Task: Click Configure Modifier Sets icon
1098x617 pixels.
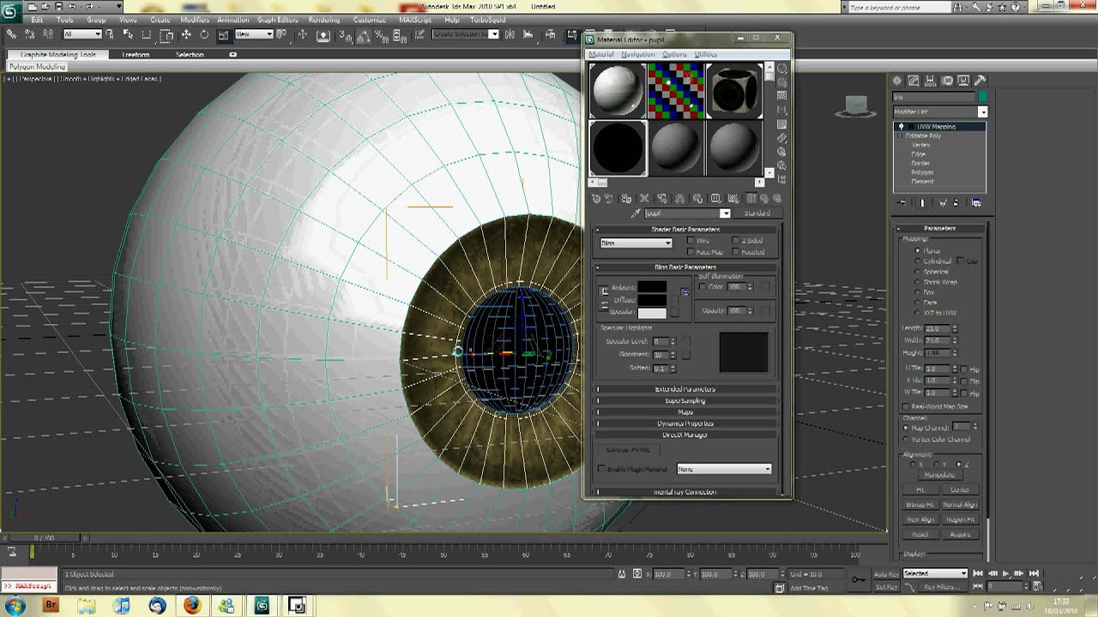Action: [x=976, y=203]
